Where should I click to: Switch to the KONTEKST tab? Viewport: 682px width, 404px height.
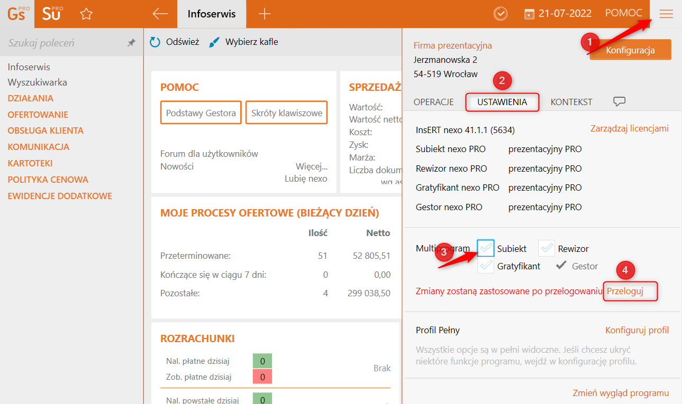tap(571, 102)
